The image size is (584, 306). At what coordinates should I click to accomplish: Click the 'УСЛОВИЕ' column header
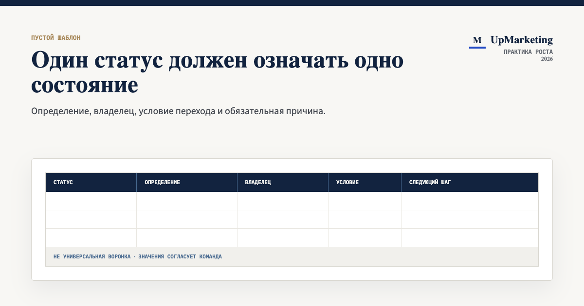coord(365,183)
